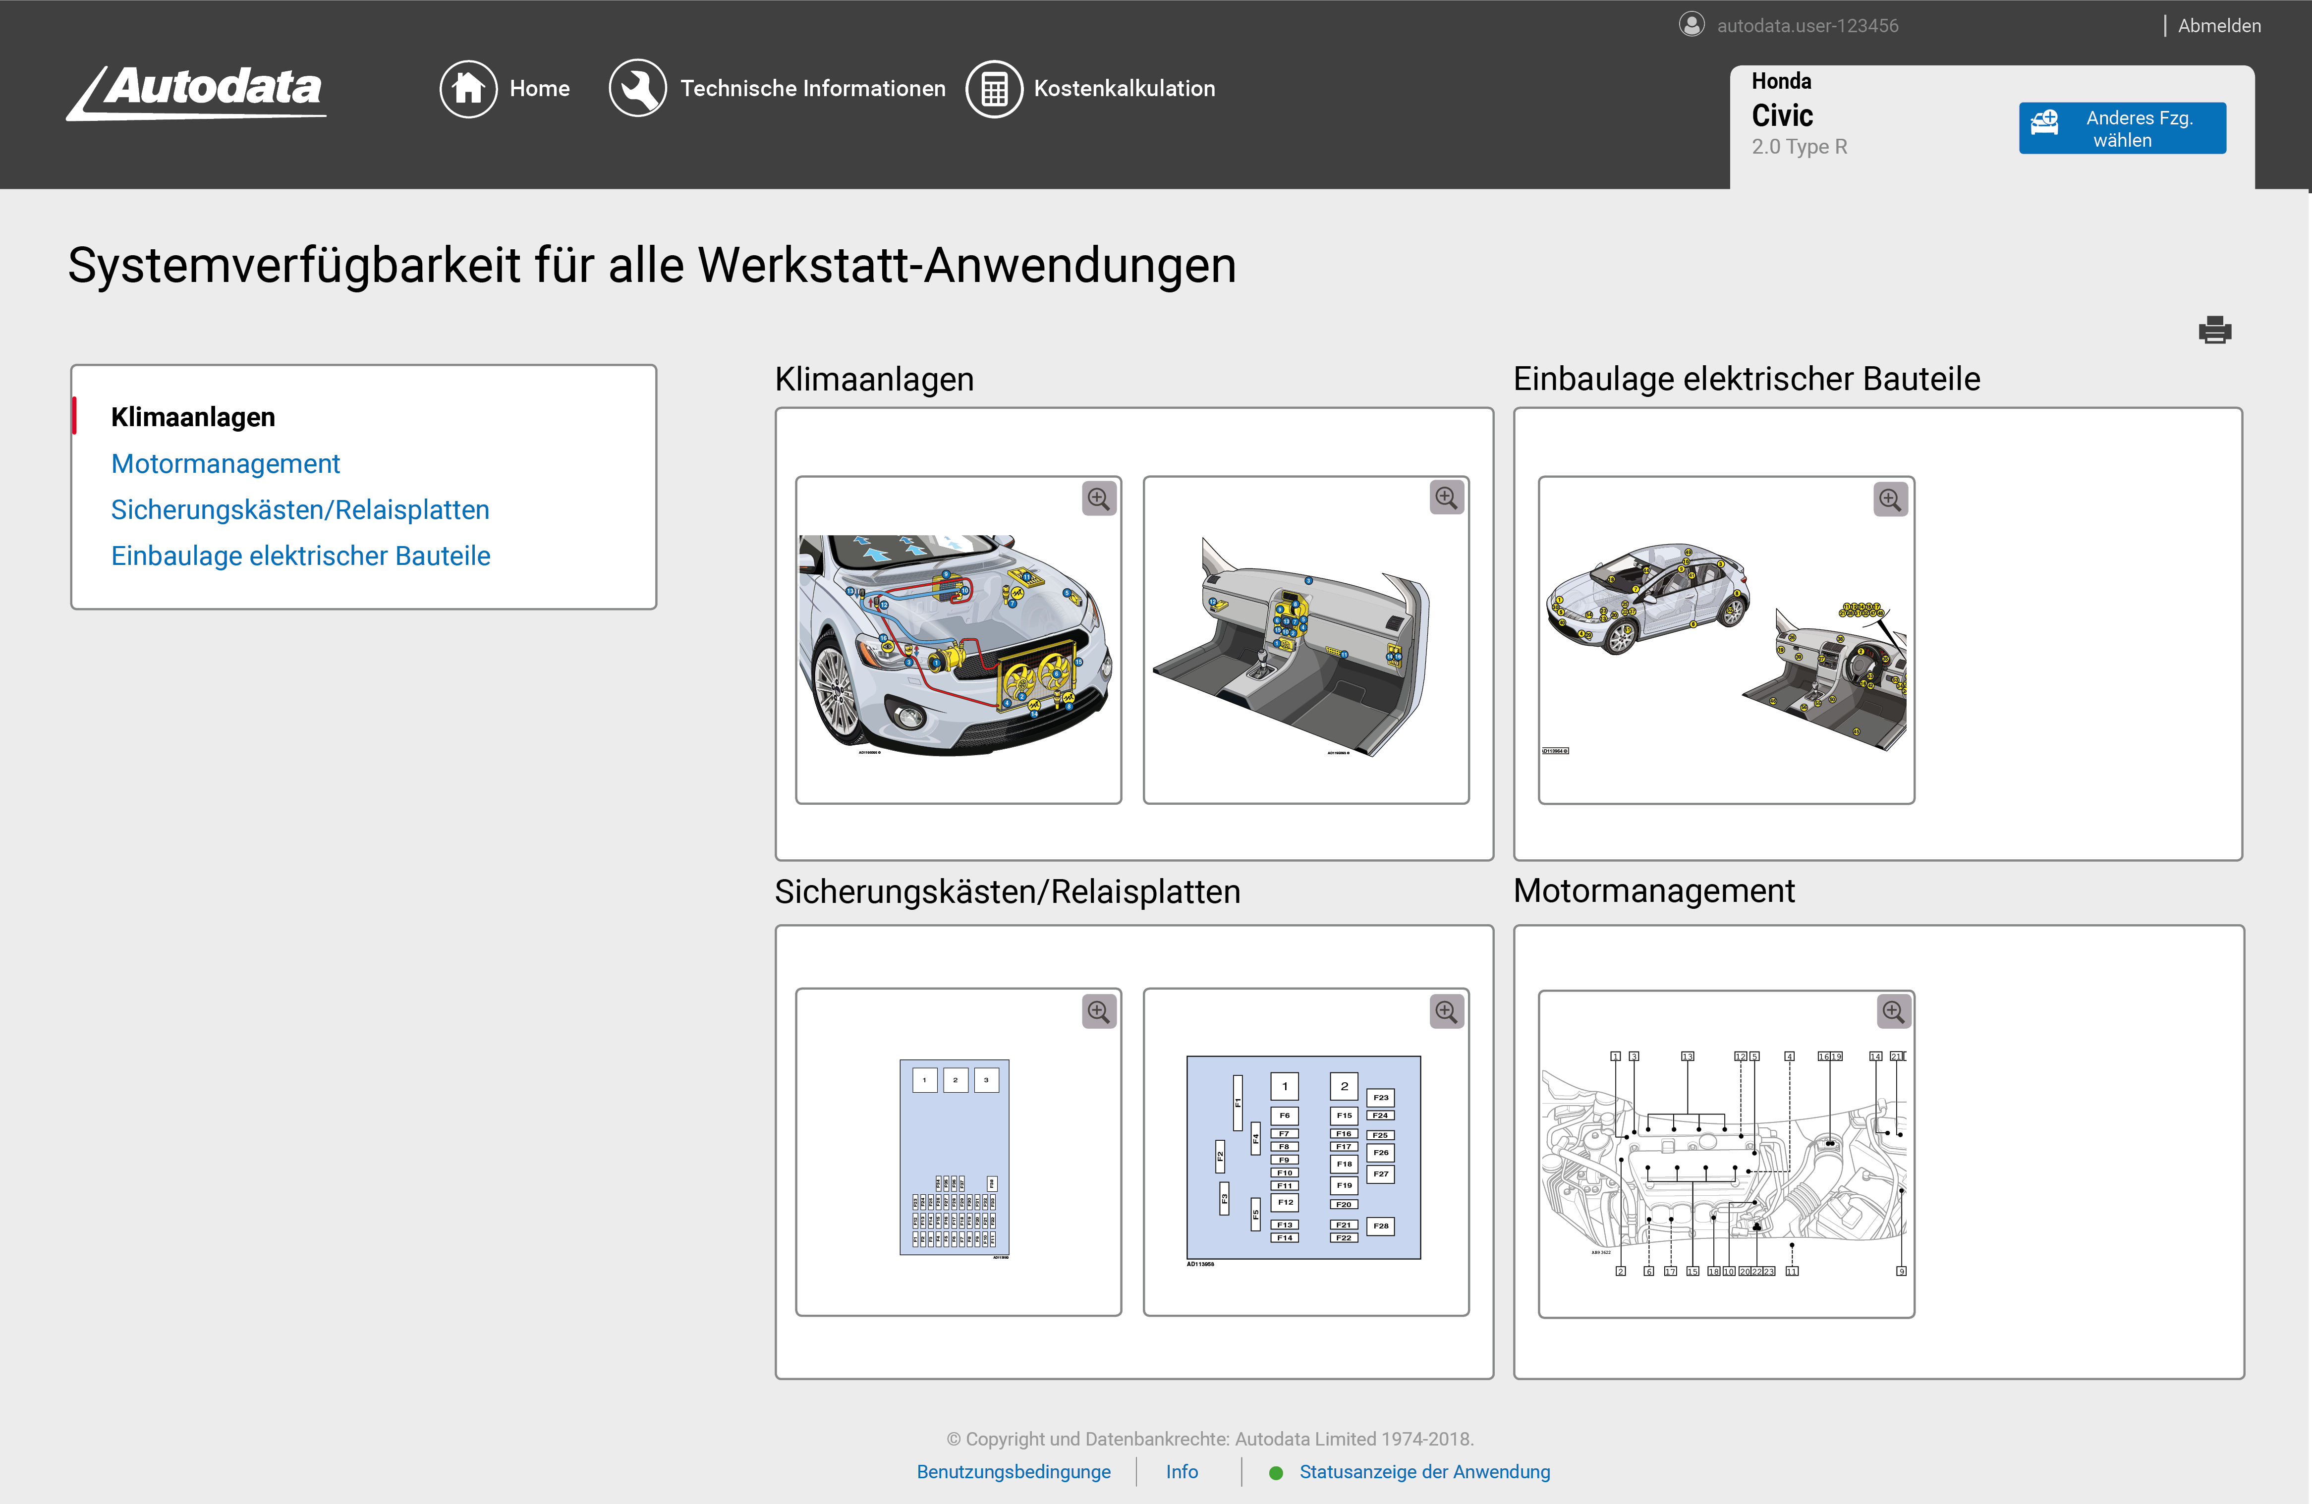Open Einbaulage elektrischer Bauteile sidebar entry
Screen dimensions: 2312x1504
(x=300, y=556)
